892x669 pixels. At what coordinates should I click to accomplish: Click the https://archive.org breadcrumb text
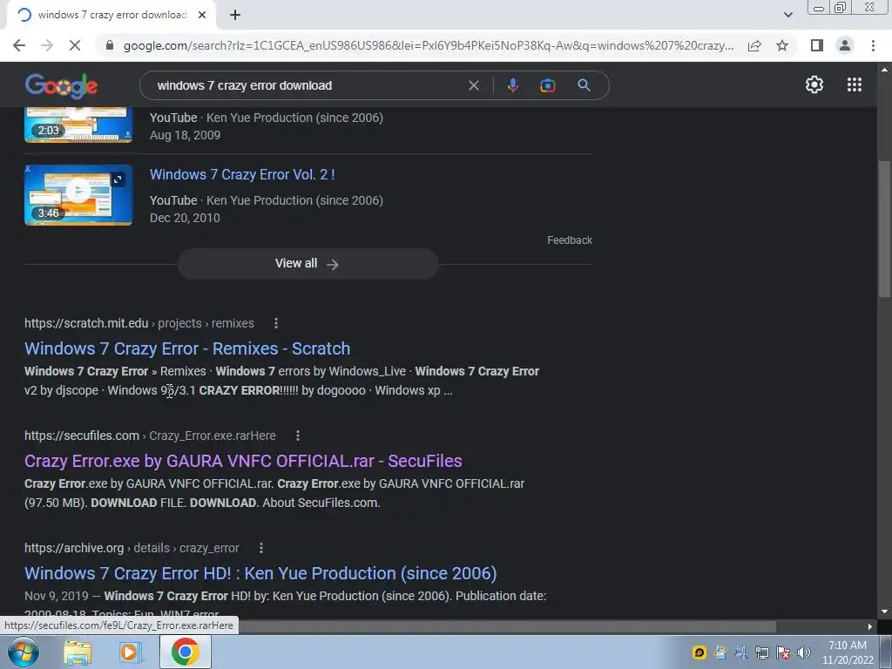74,548
